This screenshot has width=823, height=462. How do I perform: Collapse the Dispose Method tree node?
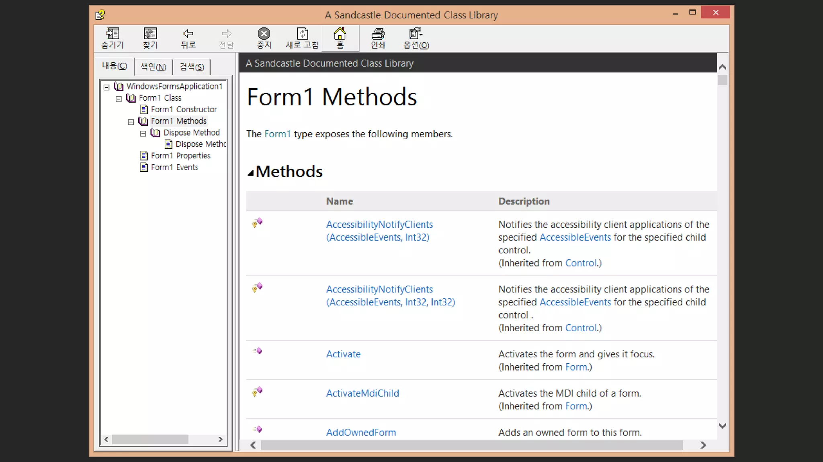coord(143,134)
